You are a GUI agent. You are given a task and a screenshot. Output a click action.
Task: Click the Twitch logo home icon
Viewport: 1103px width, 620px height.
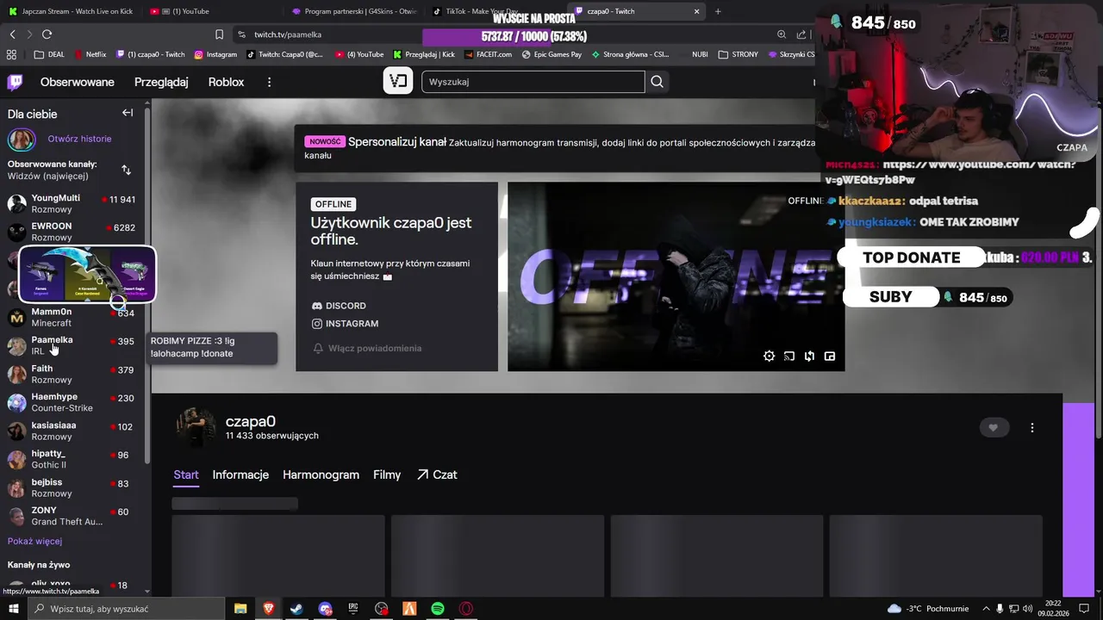pos(16,82)
